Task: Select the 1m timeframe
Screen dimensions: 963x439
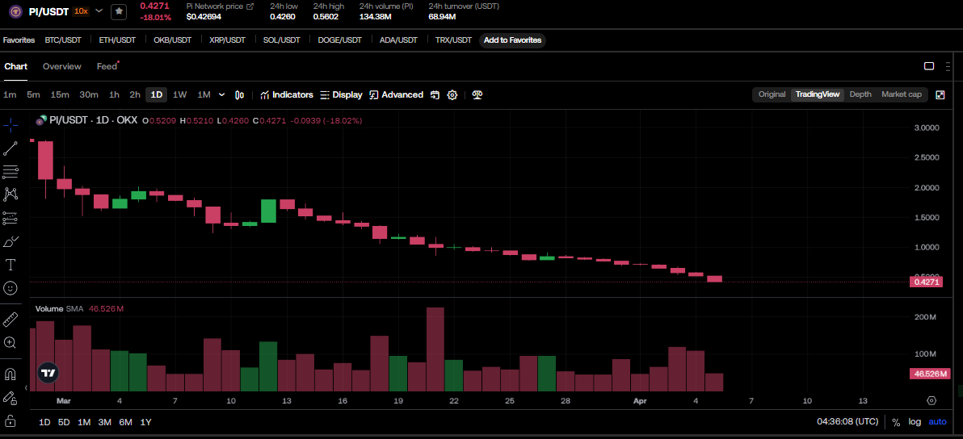Action: [x=10, y=95]
